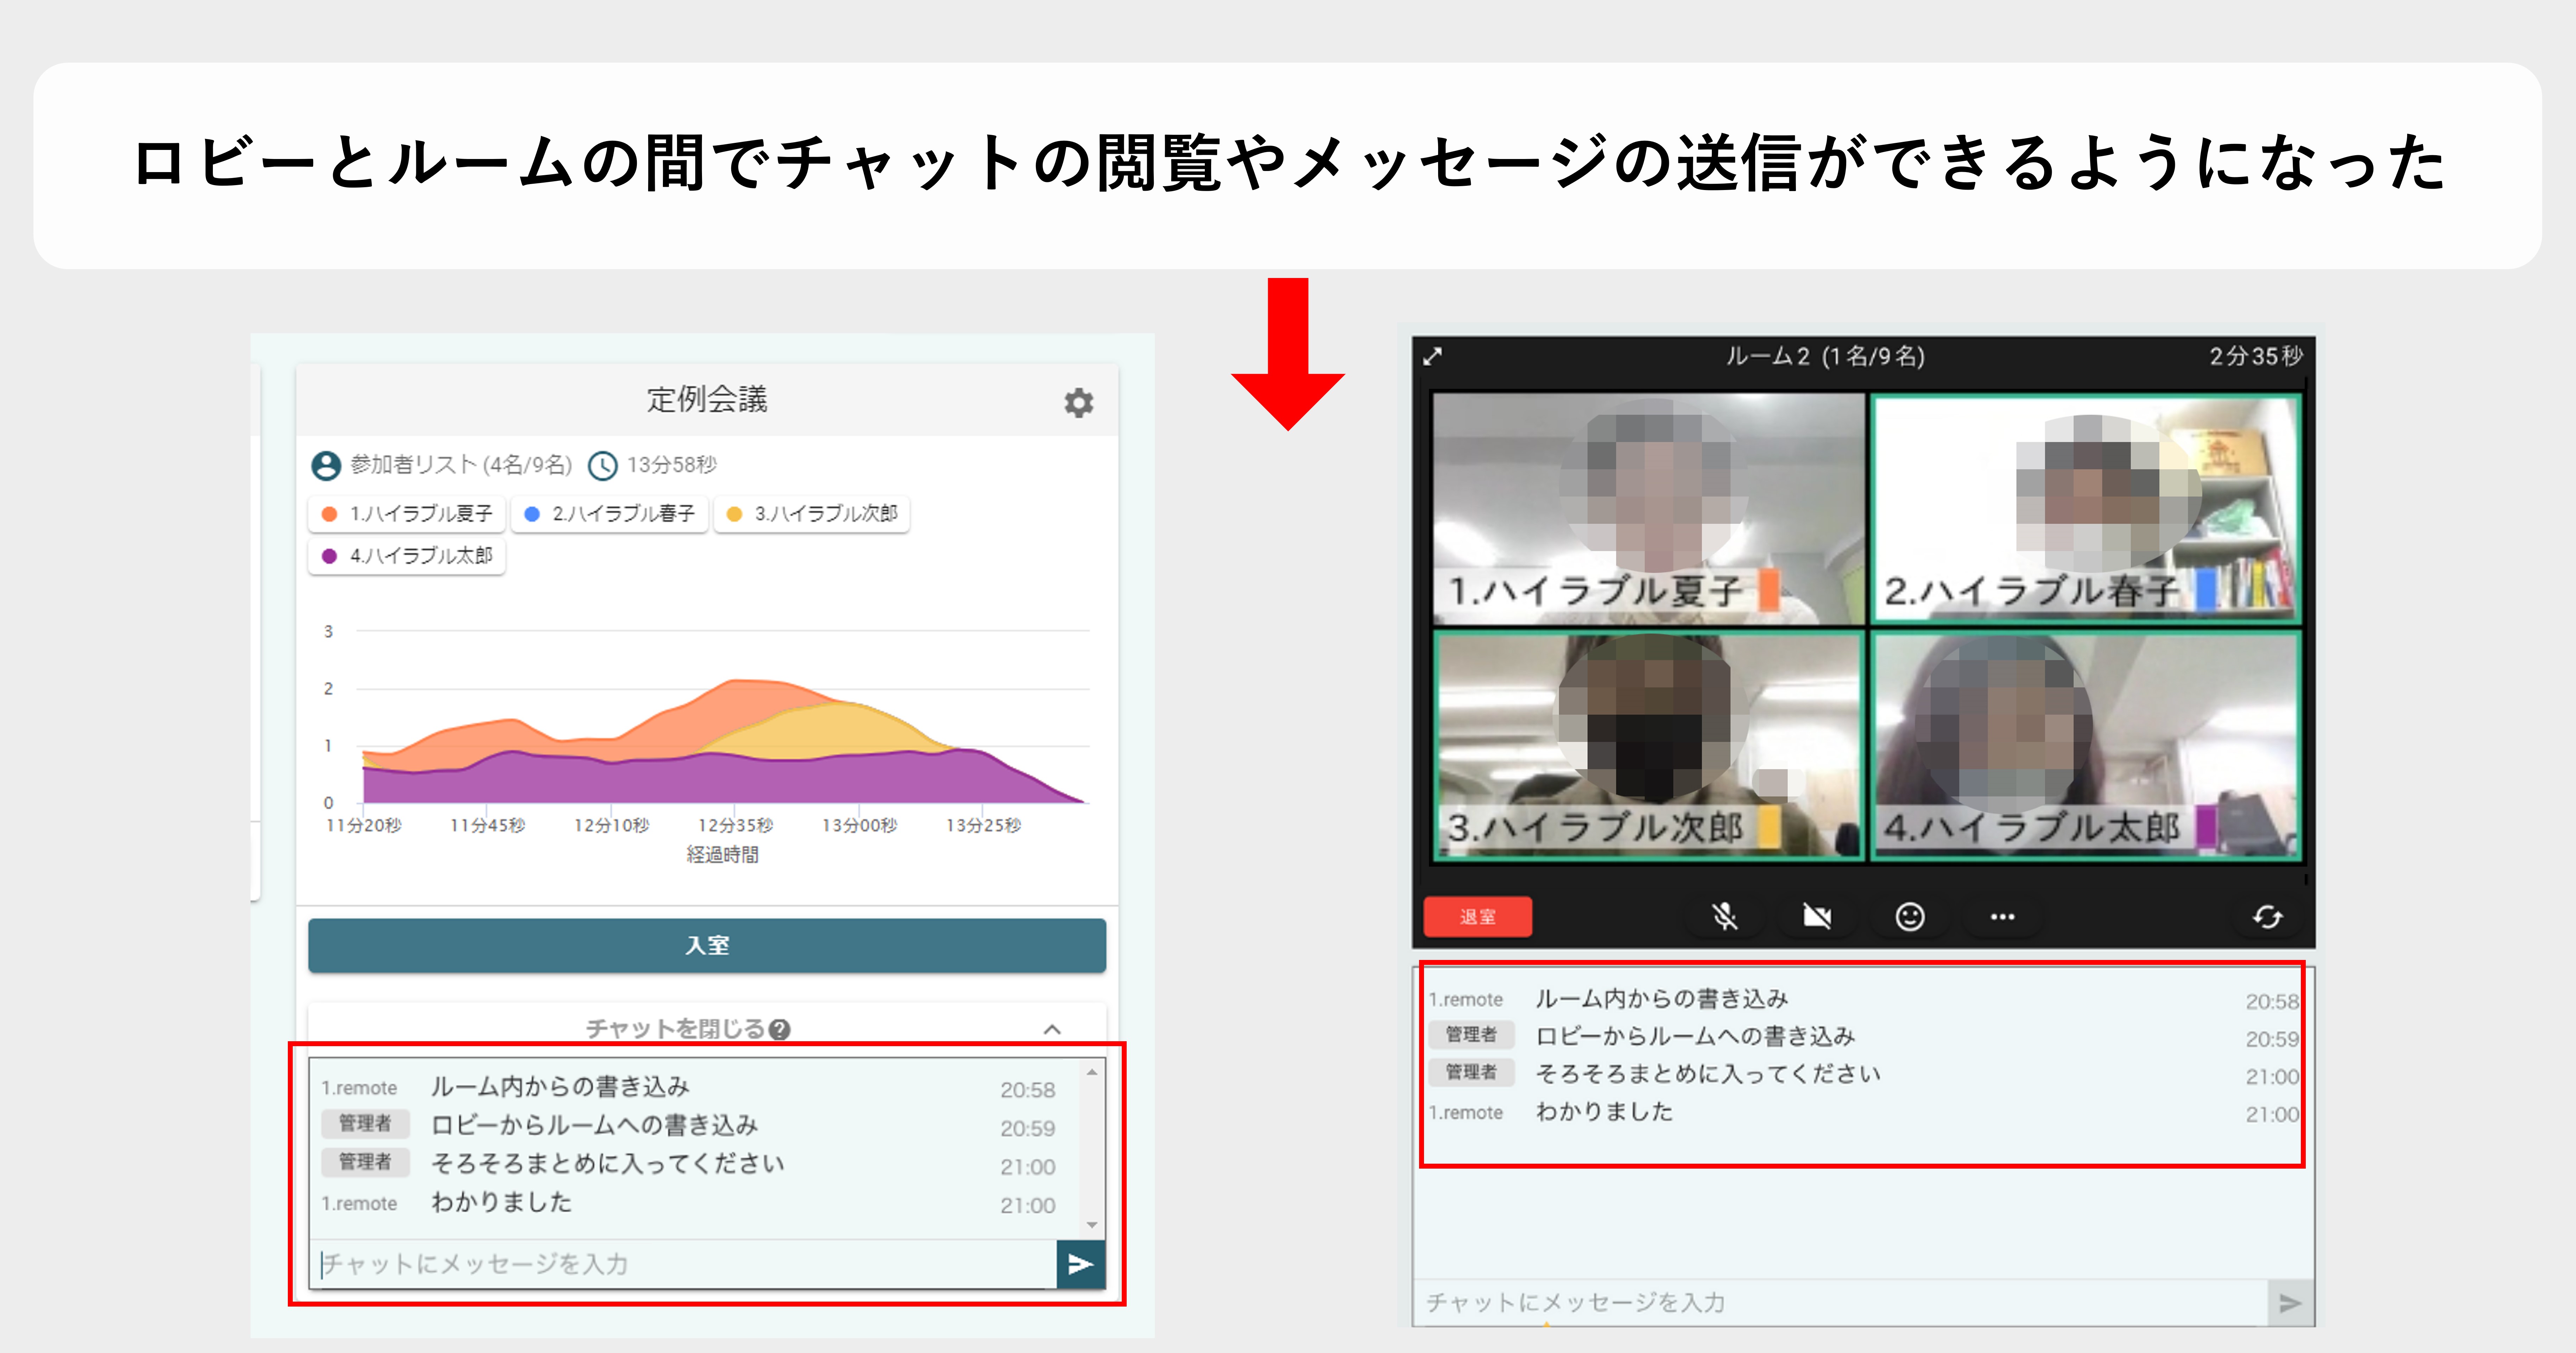Focus the room chat message input field
This screenshot has width=2576, height=1353.
tap(1840, 1303)
